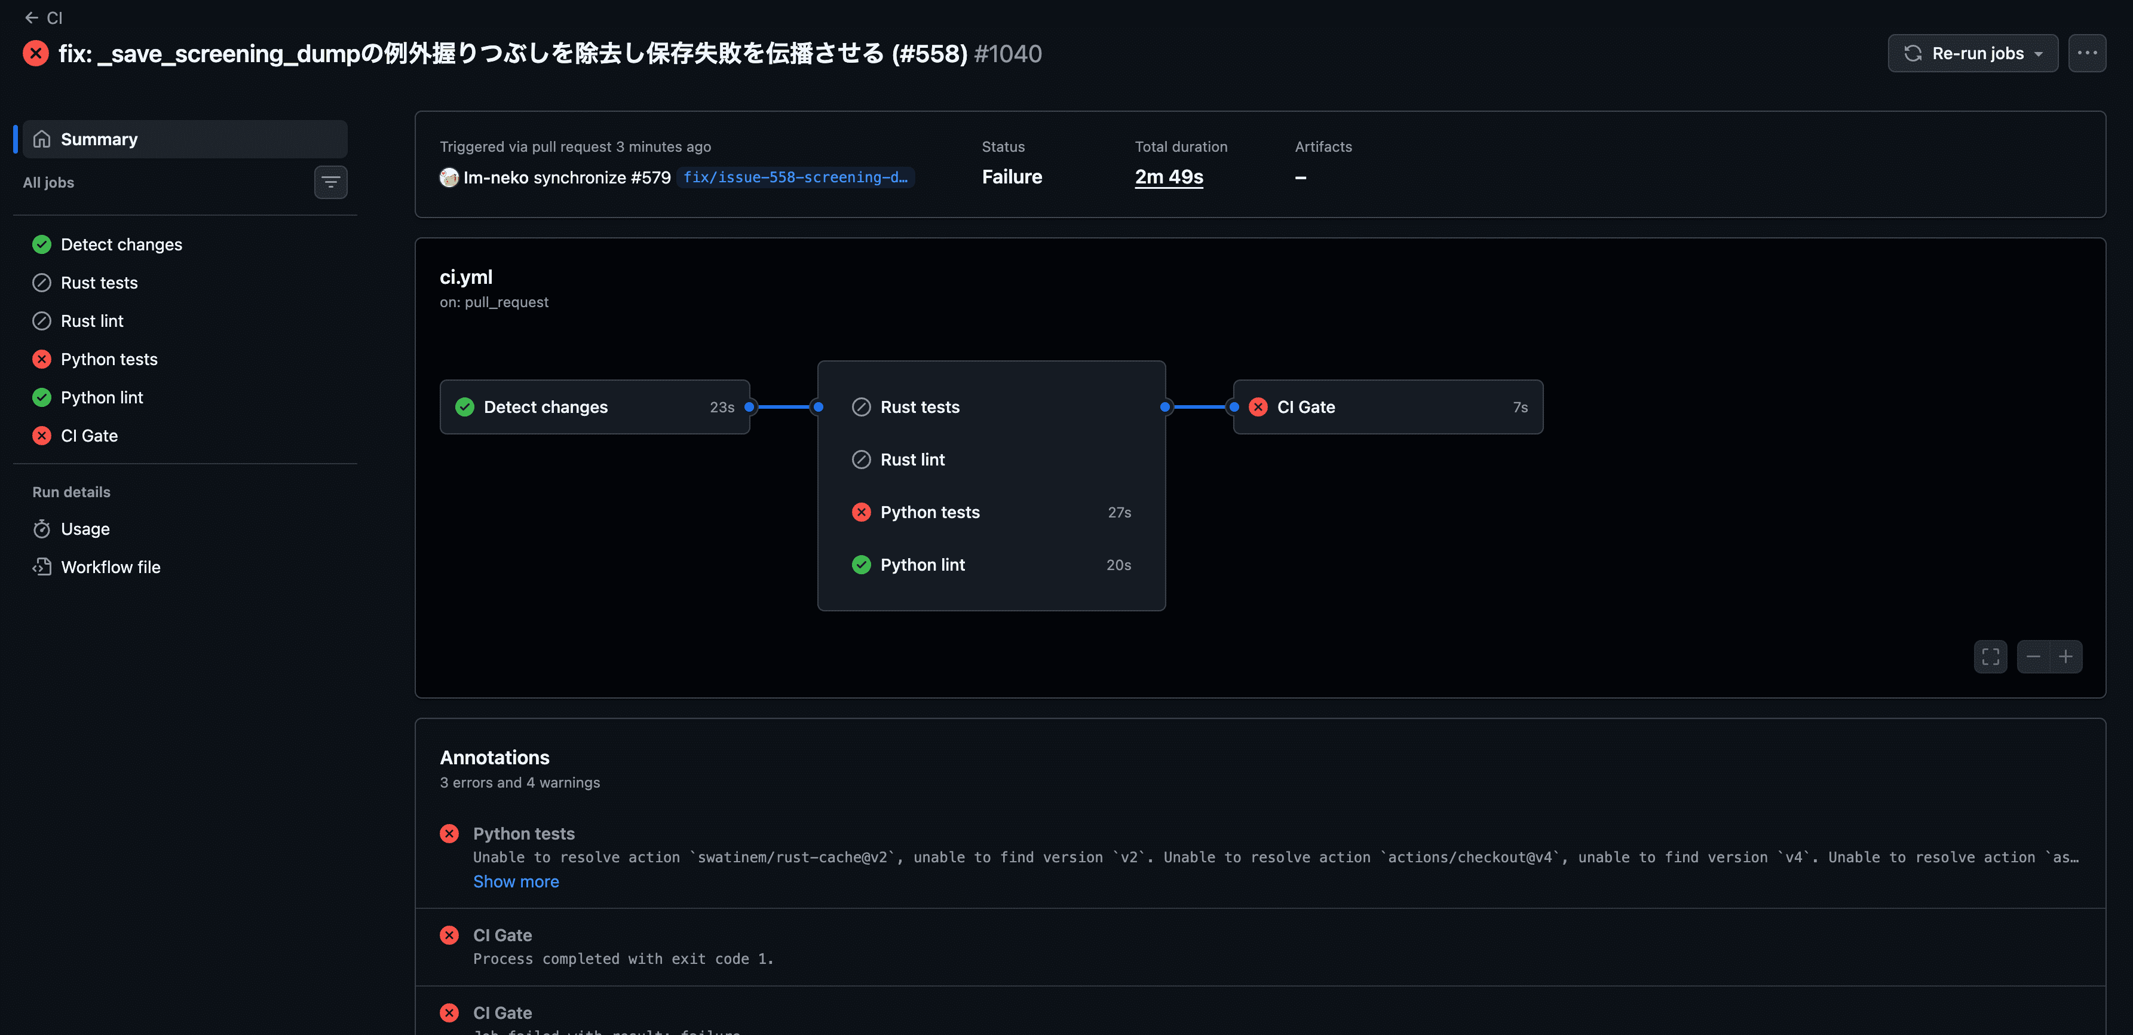The image size is (2133, 1035).
Task: Click the Workflow file code icon
Action: tap(41, 567)
